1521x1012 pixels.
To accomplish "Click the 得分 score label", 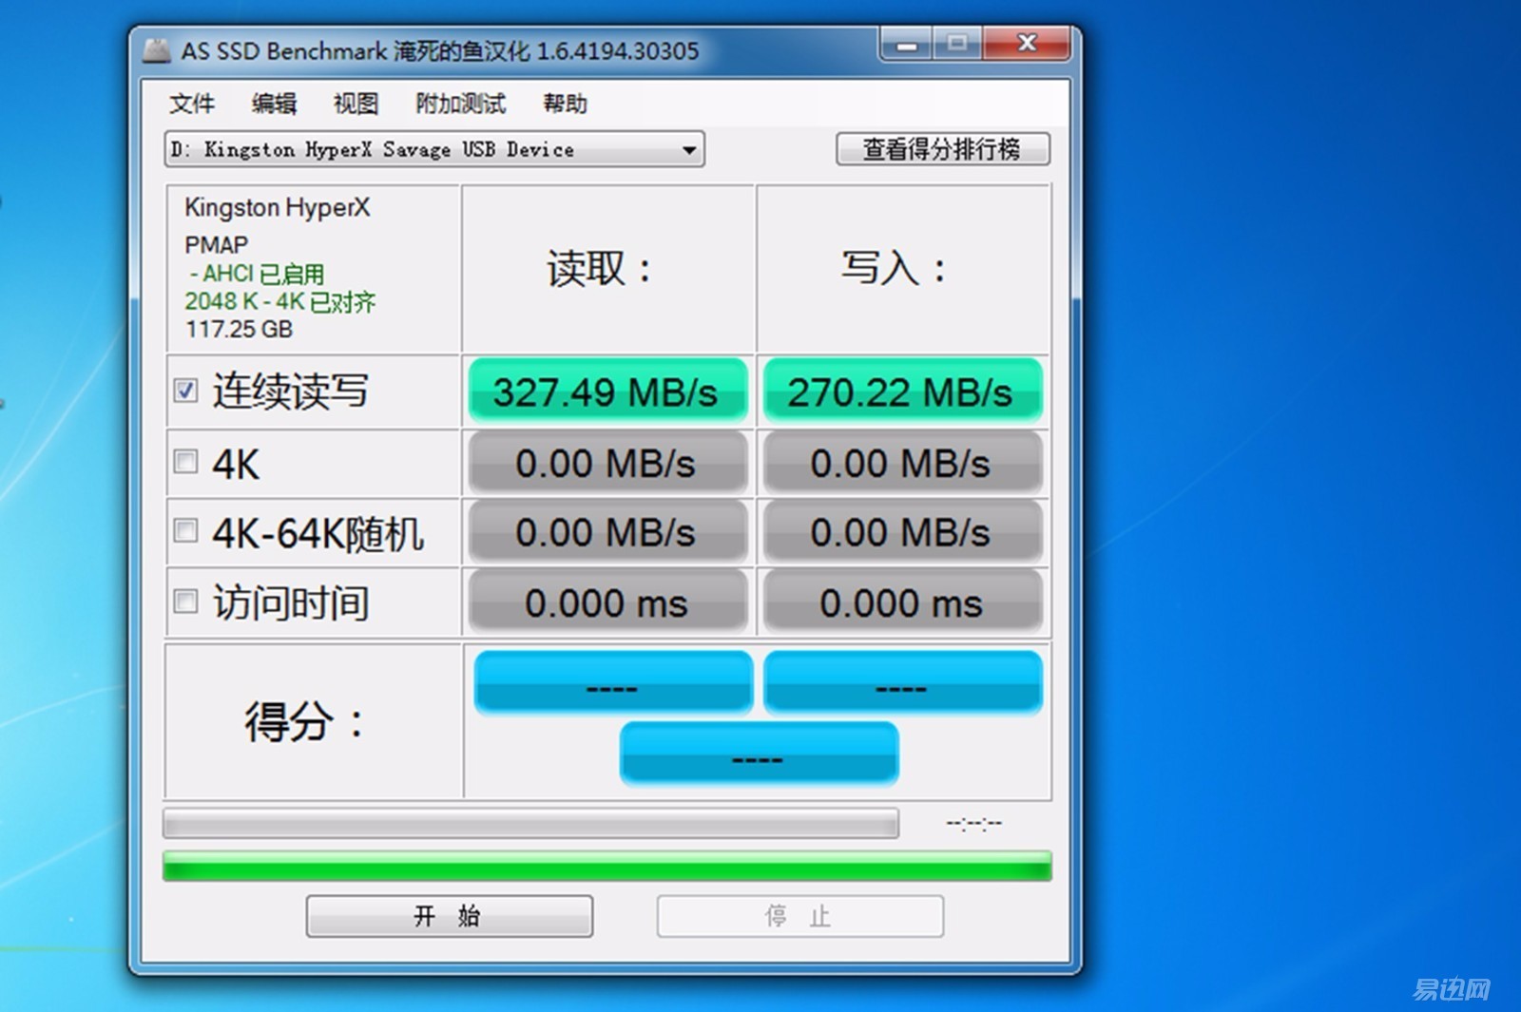I will pos(306,721).
